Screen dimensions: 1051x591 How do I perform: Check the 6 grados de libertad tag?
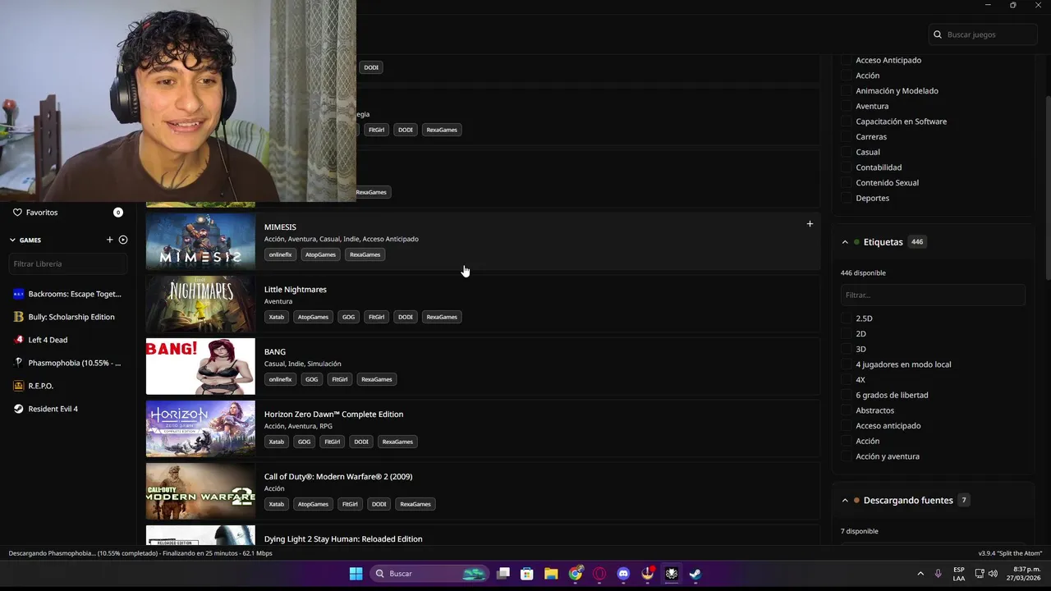[x=846, y=395]
